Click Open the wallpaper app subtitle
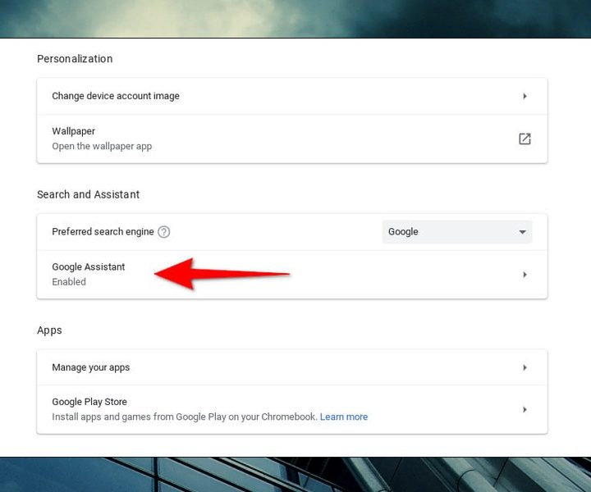 pyautogui.click(x=102, y=146)
